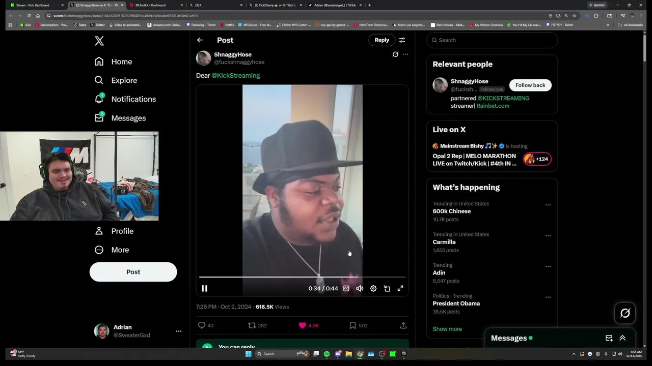The image size is (652, 366).
Task: Open account menu dots next to Adrian
Action: pyautogui.click(x=179, y=331)
